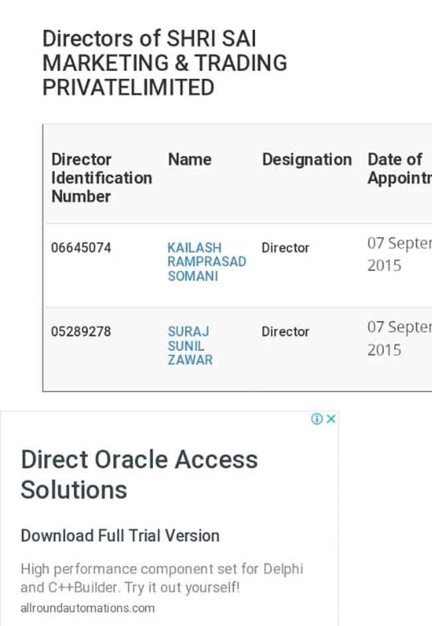Select DIN 06645074 cell
Screen dimensions: 432x626
click(x=81, y=247)
